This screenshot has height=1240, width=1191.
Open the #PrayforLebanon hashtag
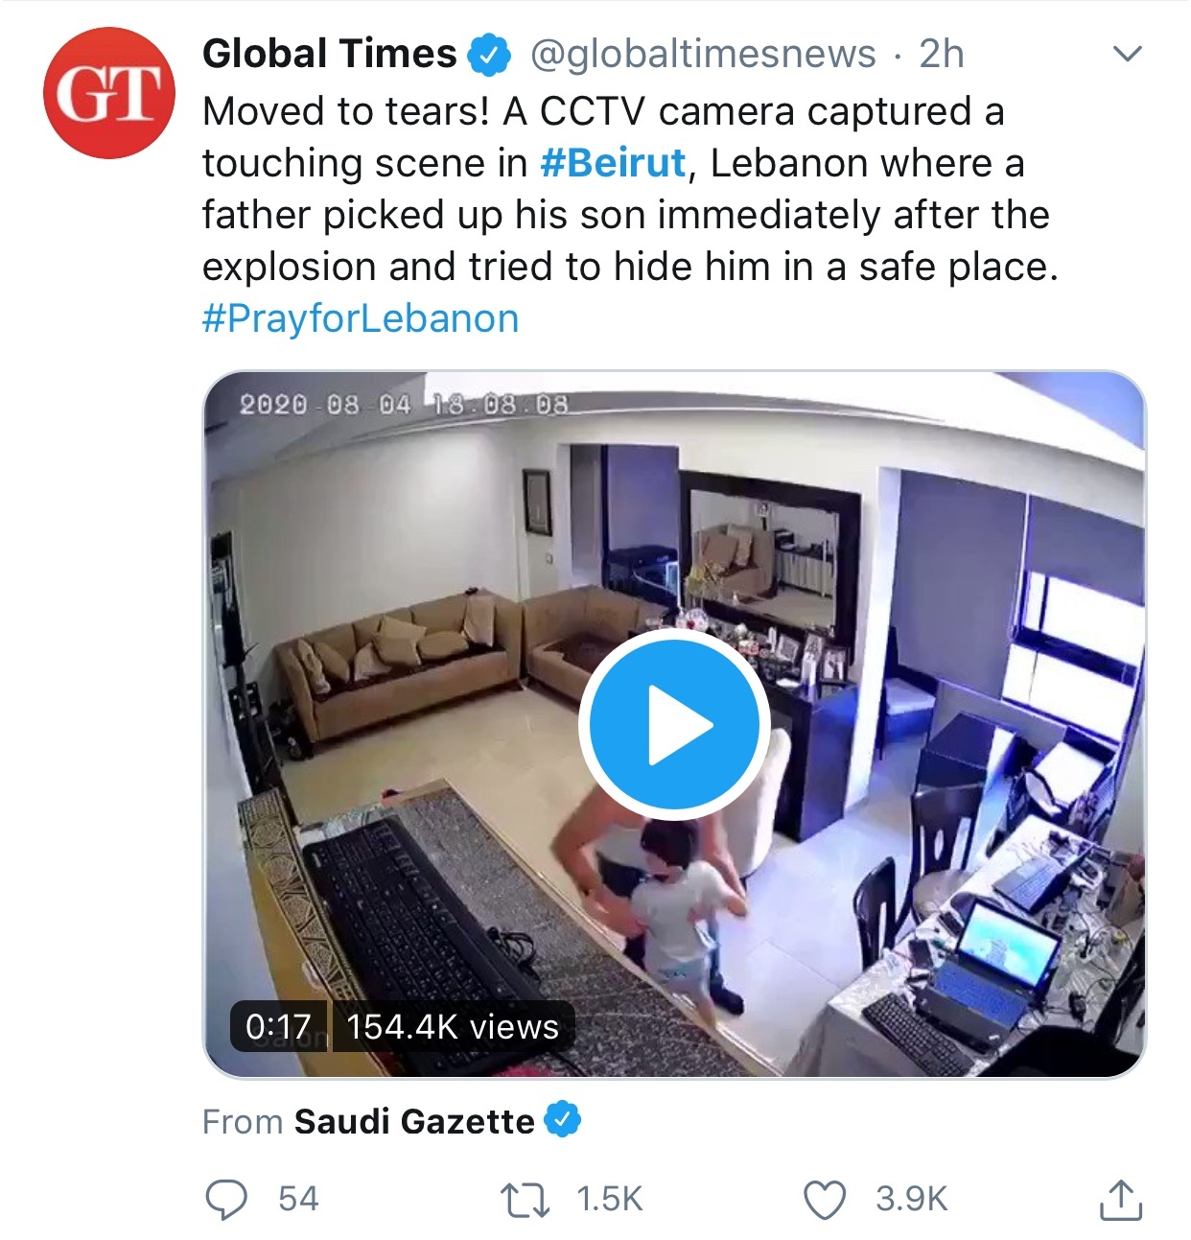361,318
